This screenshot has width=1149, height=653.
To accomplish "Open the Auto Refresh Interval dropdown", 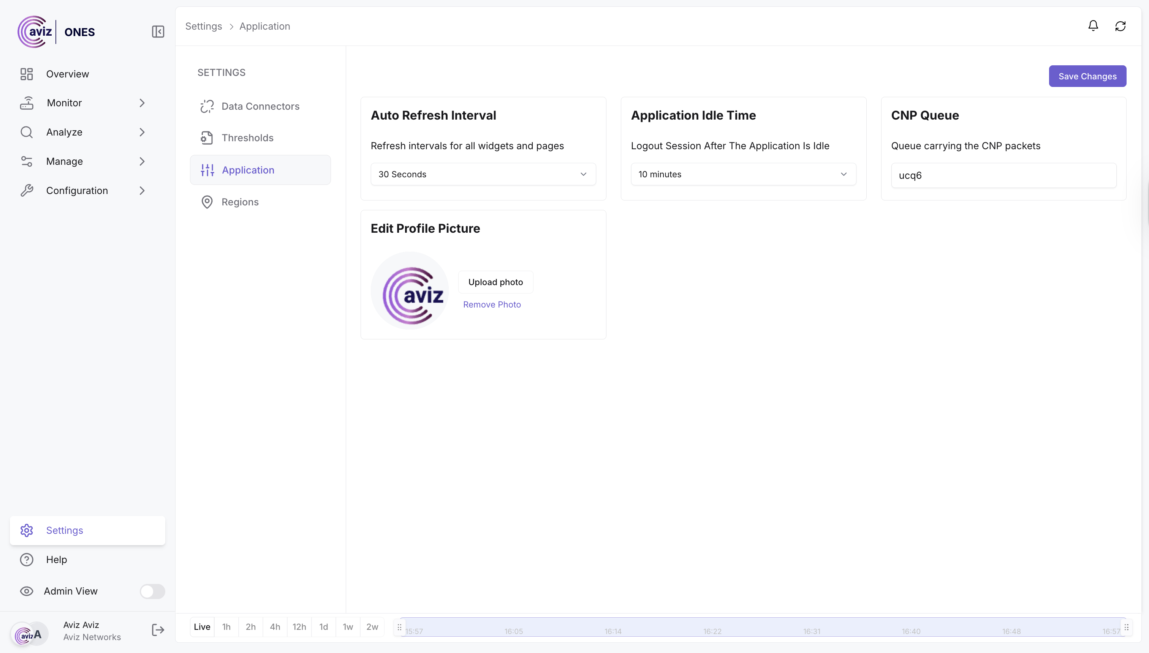I will 483,174.
